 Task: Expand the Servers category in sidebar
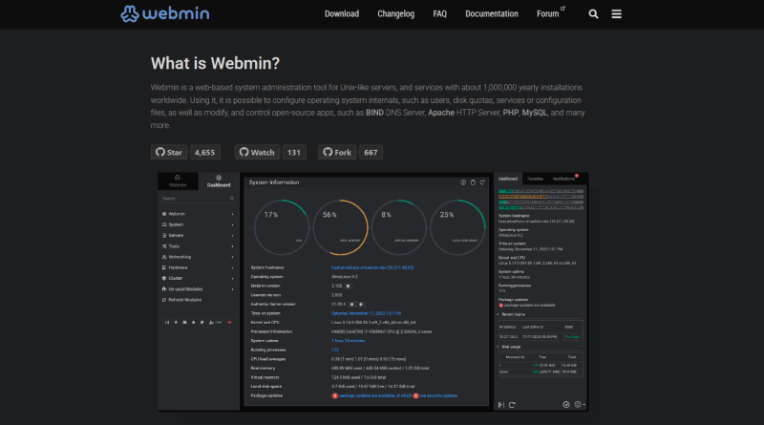198,235
